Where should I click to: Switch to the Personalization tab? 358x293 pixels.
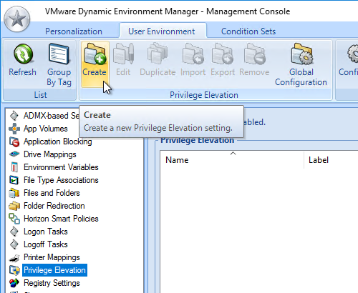(74, 31)
